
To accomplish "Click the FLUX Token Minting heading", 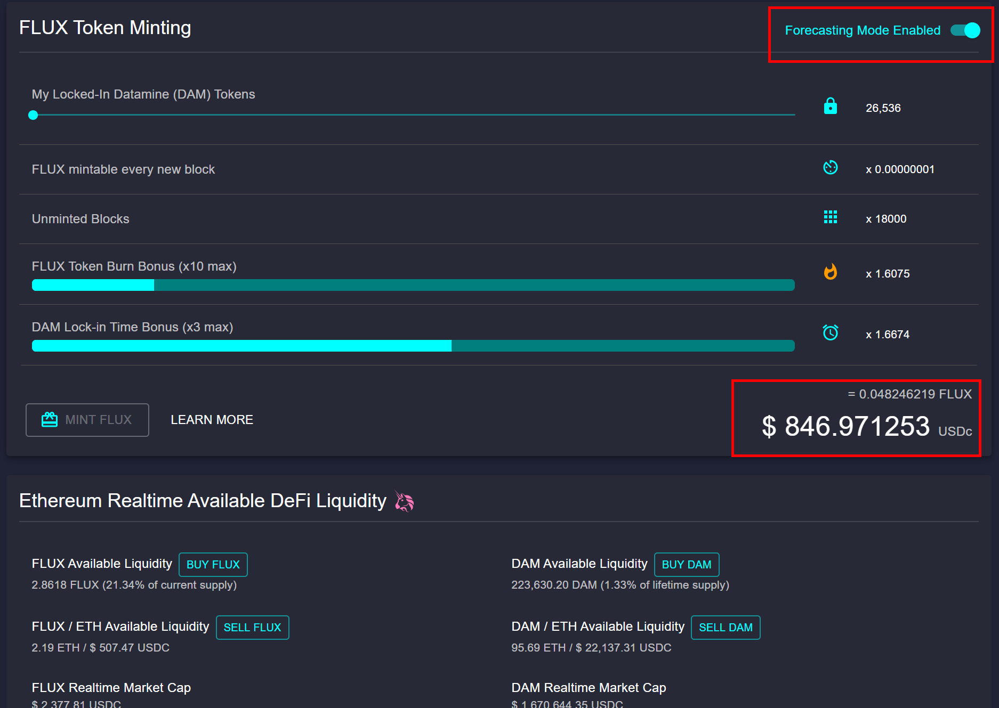I will [105, 28].
